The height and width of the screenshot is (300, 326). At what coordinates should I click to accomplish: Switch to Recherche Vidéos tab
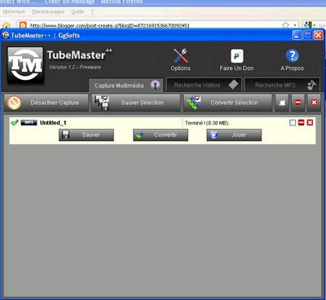(x=204, y=85)
